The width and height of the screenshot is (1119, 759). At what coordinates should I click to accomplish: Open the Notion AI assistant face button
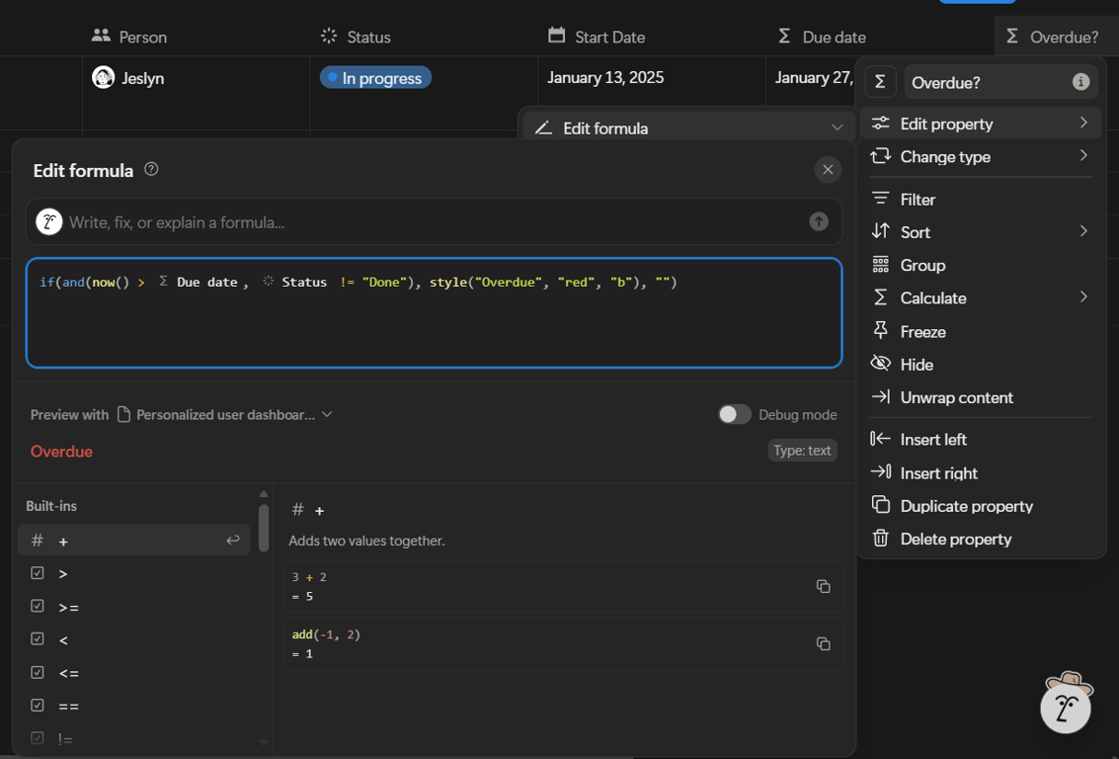point(1066,707)
